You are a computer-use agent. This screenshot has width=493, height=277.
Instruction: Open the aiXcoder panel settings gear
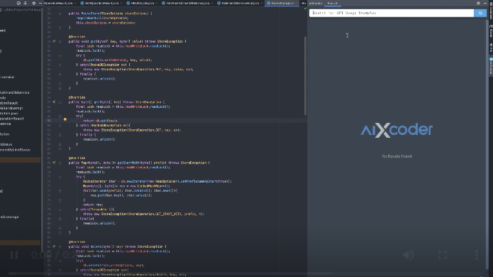478,3
